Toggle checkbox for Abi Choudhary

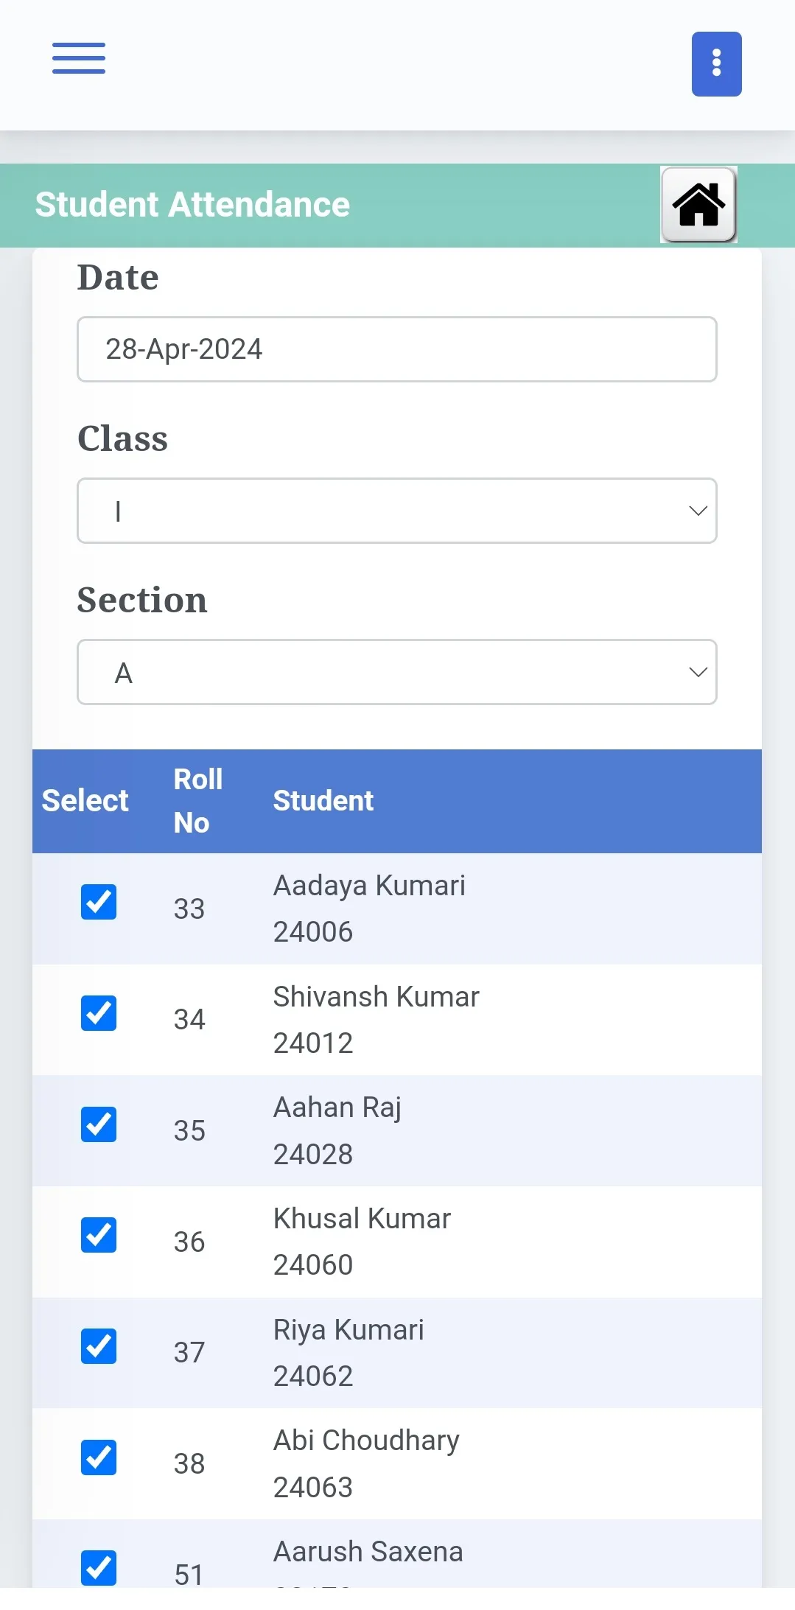coord(99,1457)
